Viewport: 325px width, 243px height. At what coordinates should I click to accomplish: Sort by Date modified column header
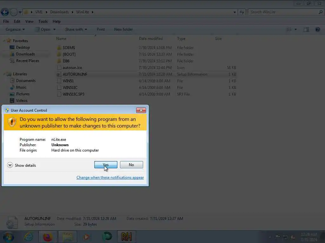(x=151, y=39)
